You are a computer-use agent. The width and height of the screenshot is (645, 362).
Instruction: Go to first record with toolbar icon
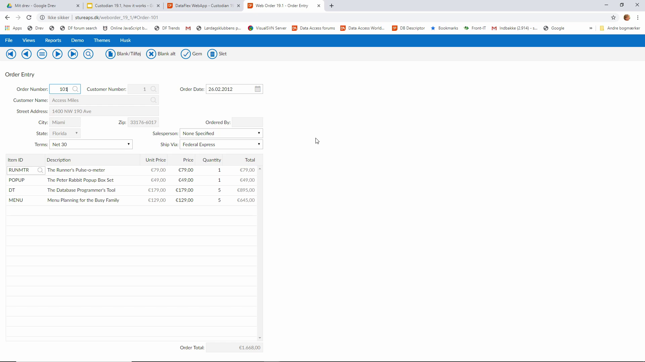[11, 54]
